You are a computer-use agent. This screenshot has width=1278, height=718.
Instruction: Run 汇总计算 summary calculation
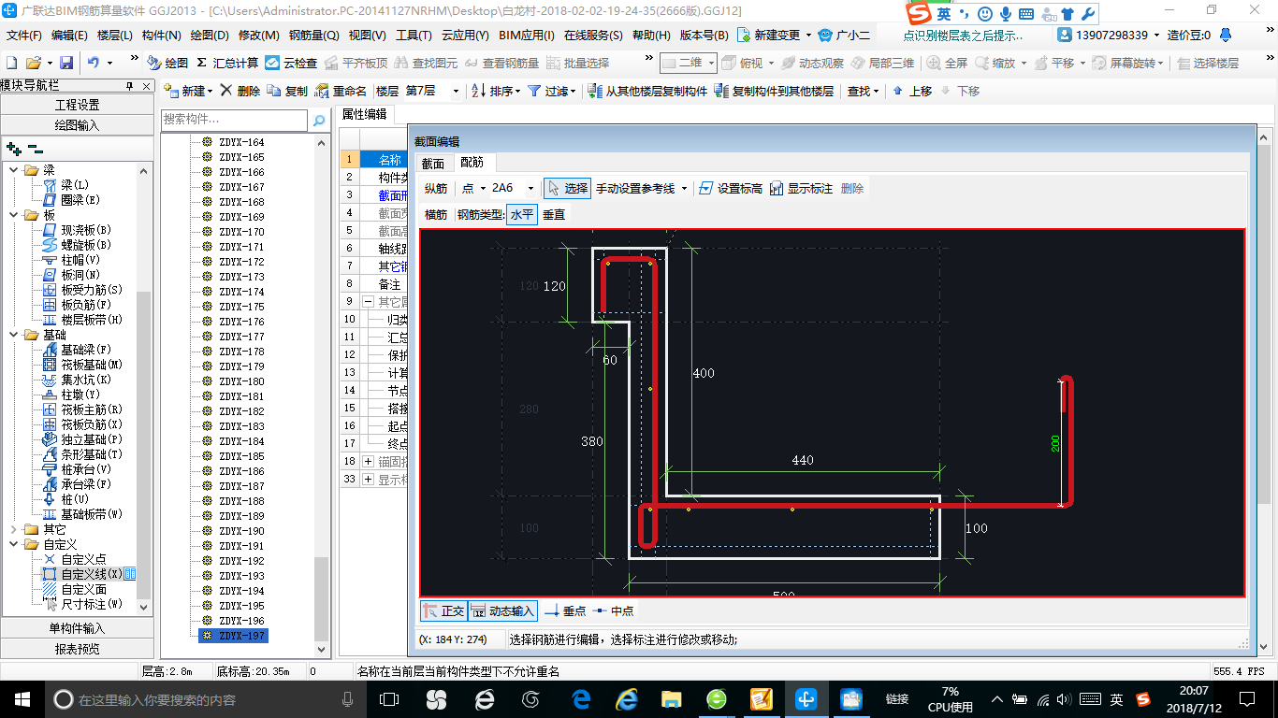click(227, 63)
